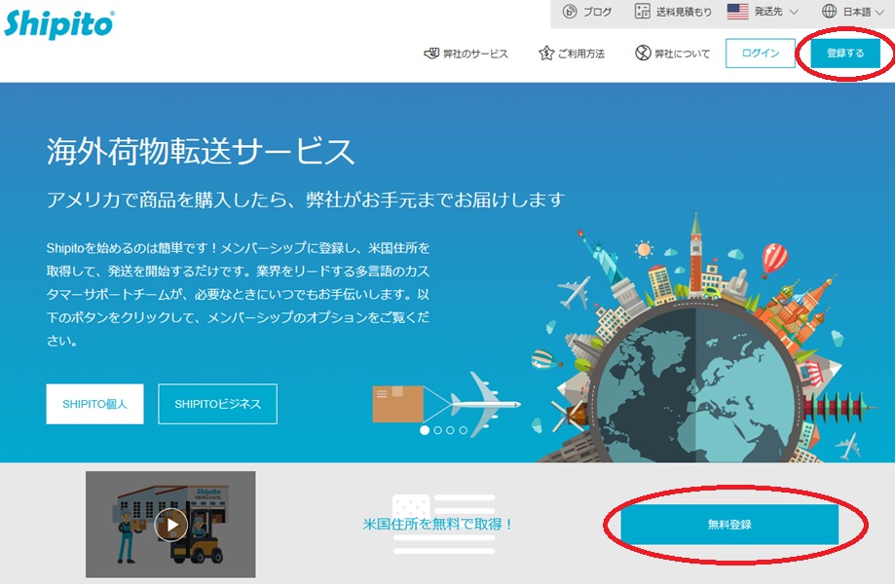This screenshot has width=895, height=584.
Task: Click the 弊社について compass icon
Action: [643, 54]
